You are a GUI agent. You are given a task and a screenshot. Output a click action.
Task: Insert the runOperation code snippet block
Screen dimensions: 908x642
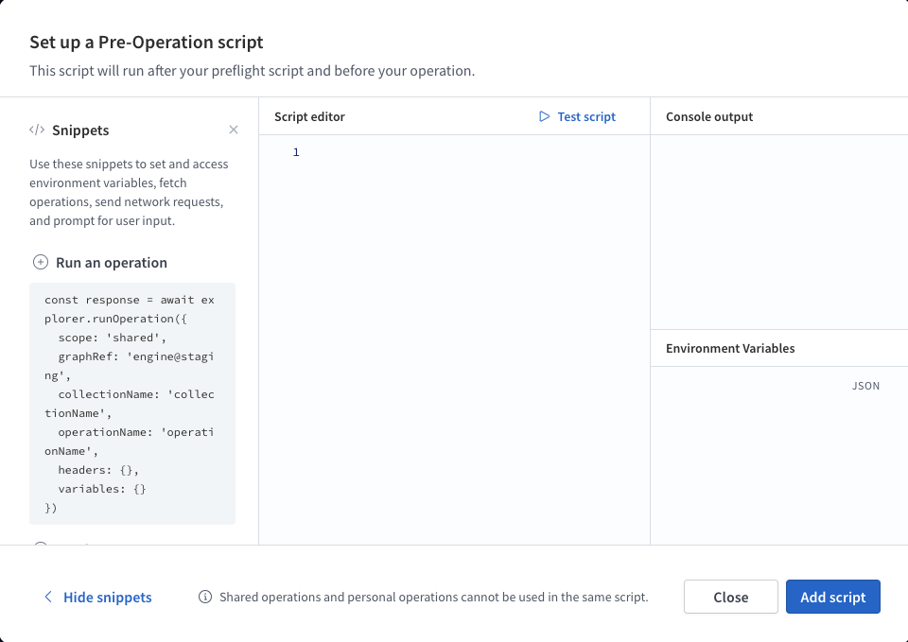coord(132,403)
